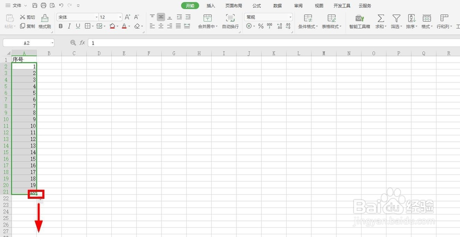The image size is (460, 237).
Task: Apply percent style to selected cells
Action: point(261,26)
